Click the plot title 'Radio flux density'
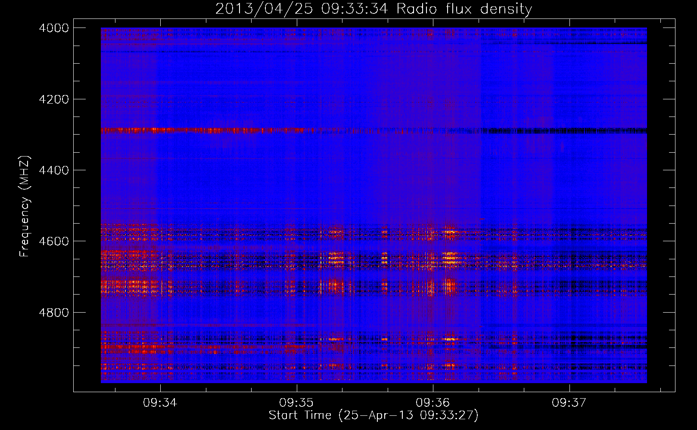The width and height of the screenshot is (697, 430). 464,9
